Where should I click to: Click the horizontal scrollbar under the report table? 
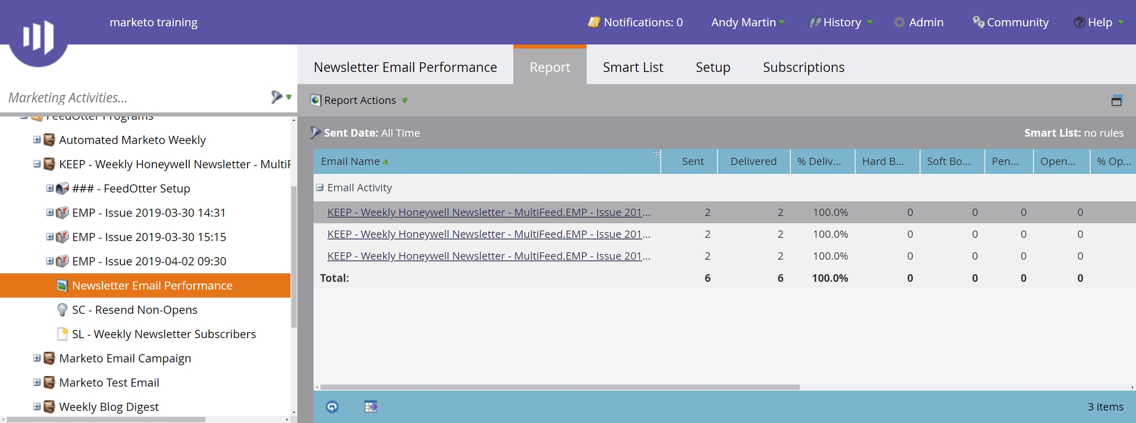tap(560, 387)
